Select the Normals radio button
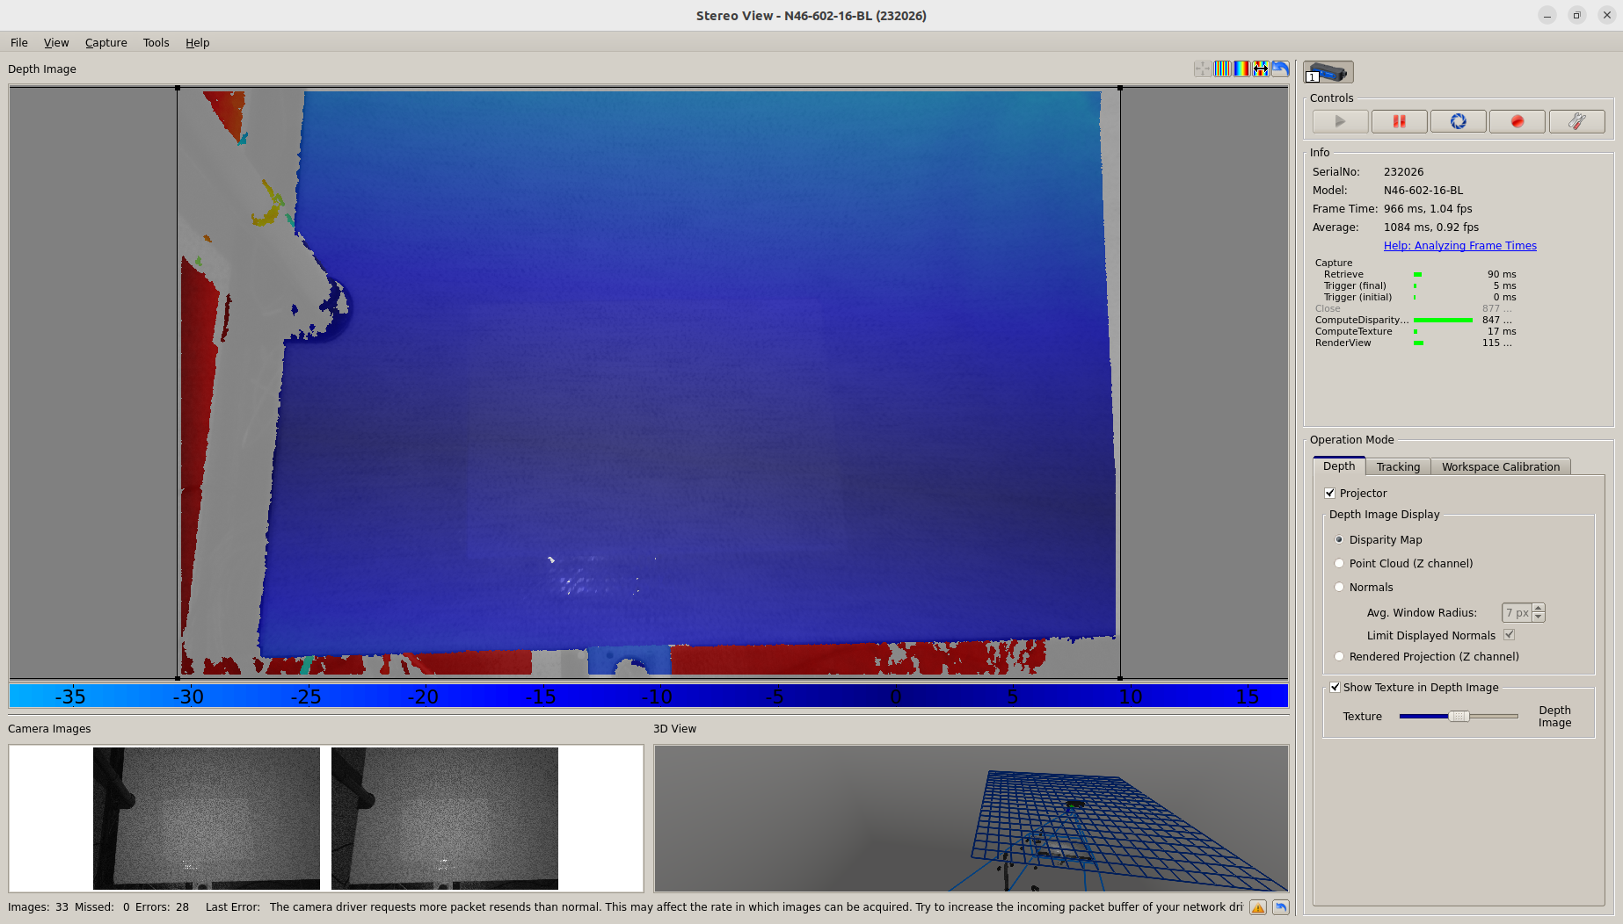1623x924 pixels. [1339, 588]
